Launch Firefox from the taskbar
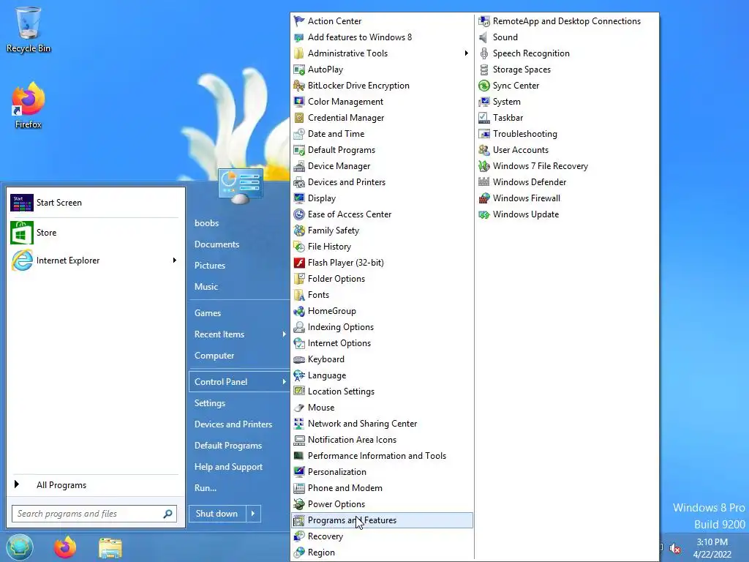Image resolution: width=749 pixels, height=562 pixels. click(x=65, y=547)
